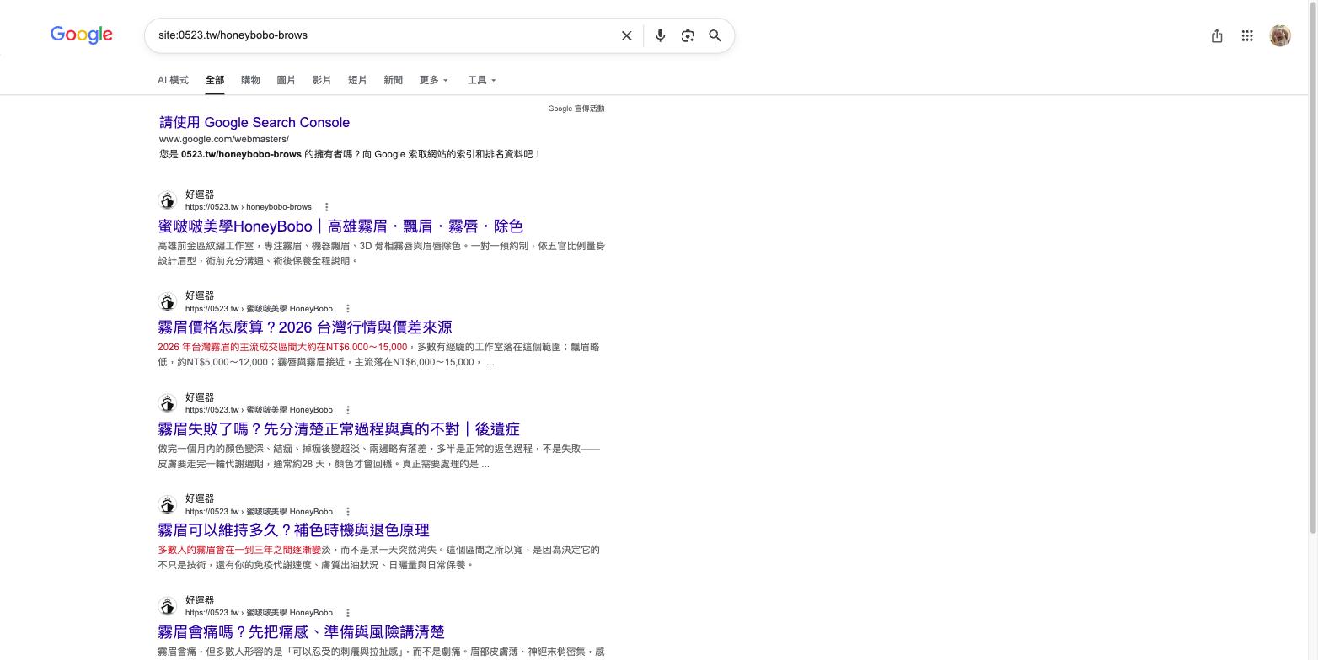Click site favicon of 霧眉價格 result
1318x660 pixels.
click(x=168, y=301)
